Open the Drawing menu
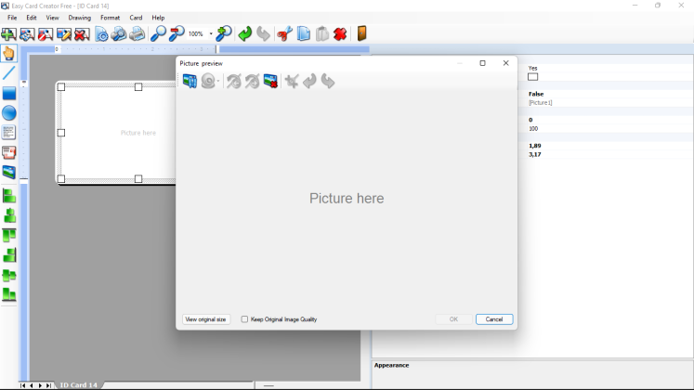Screen dimensions: 694x390 pos(80,18)
